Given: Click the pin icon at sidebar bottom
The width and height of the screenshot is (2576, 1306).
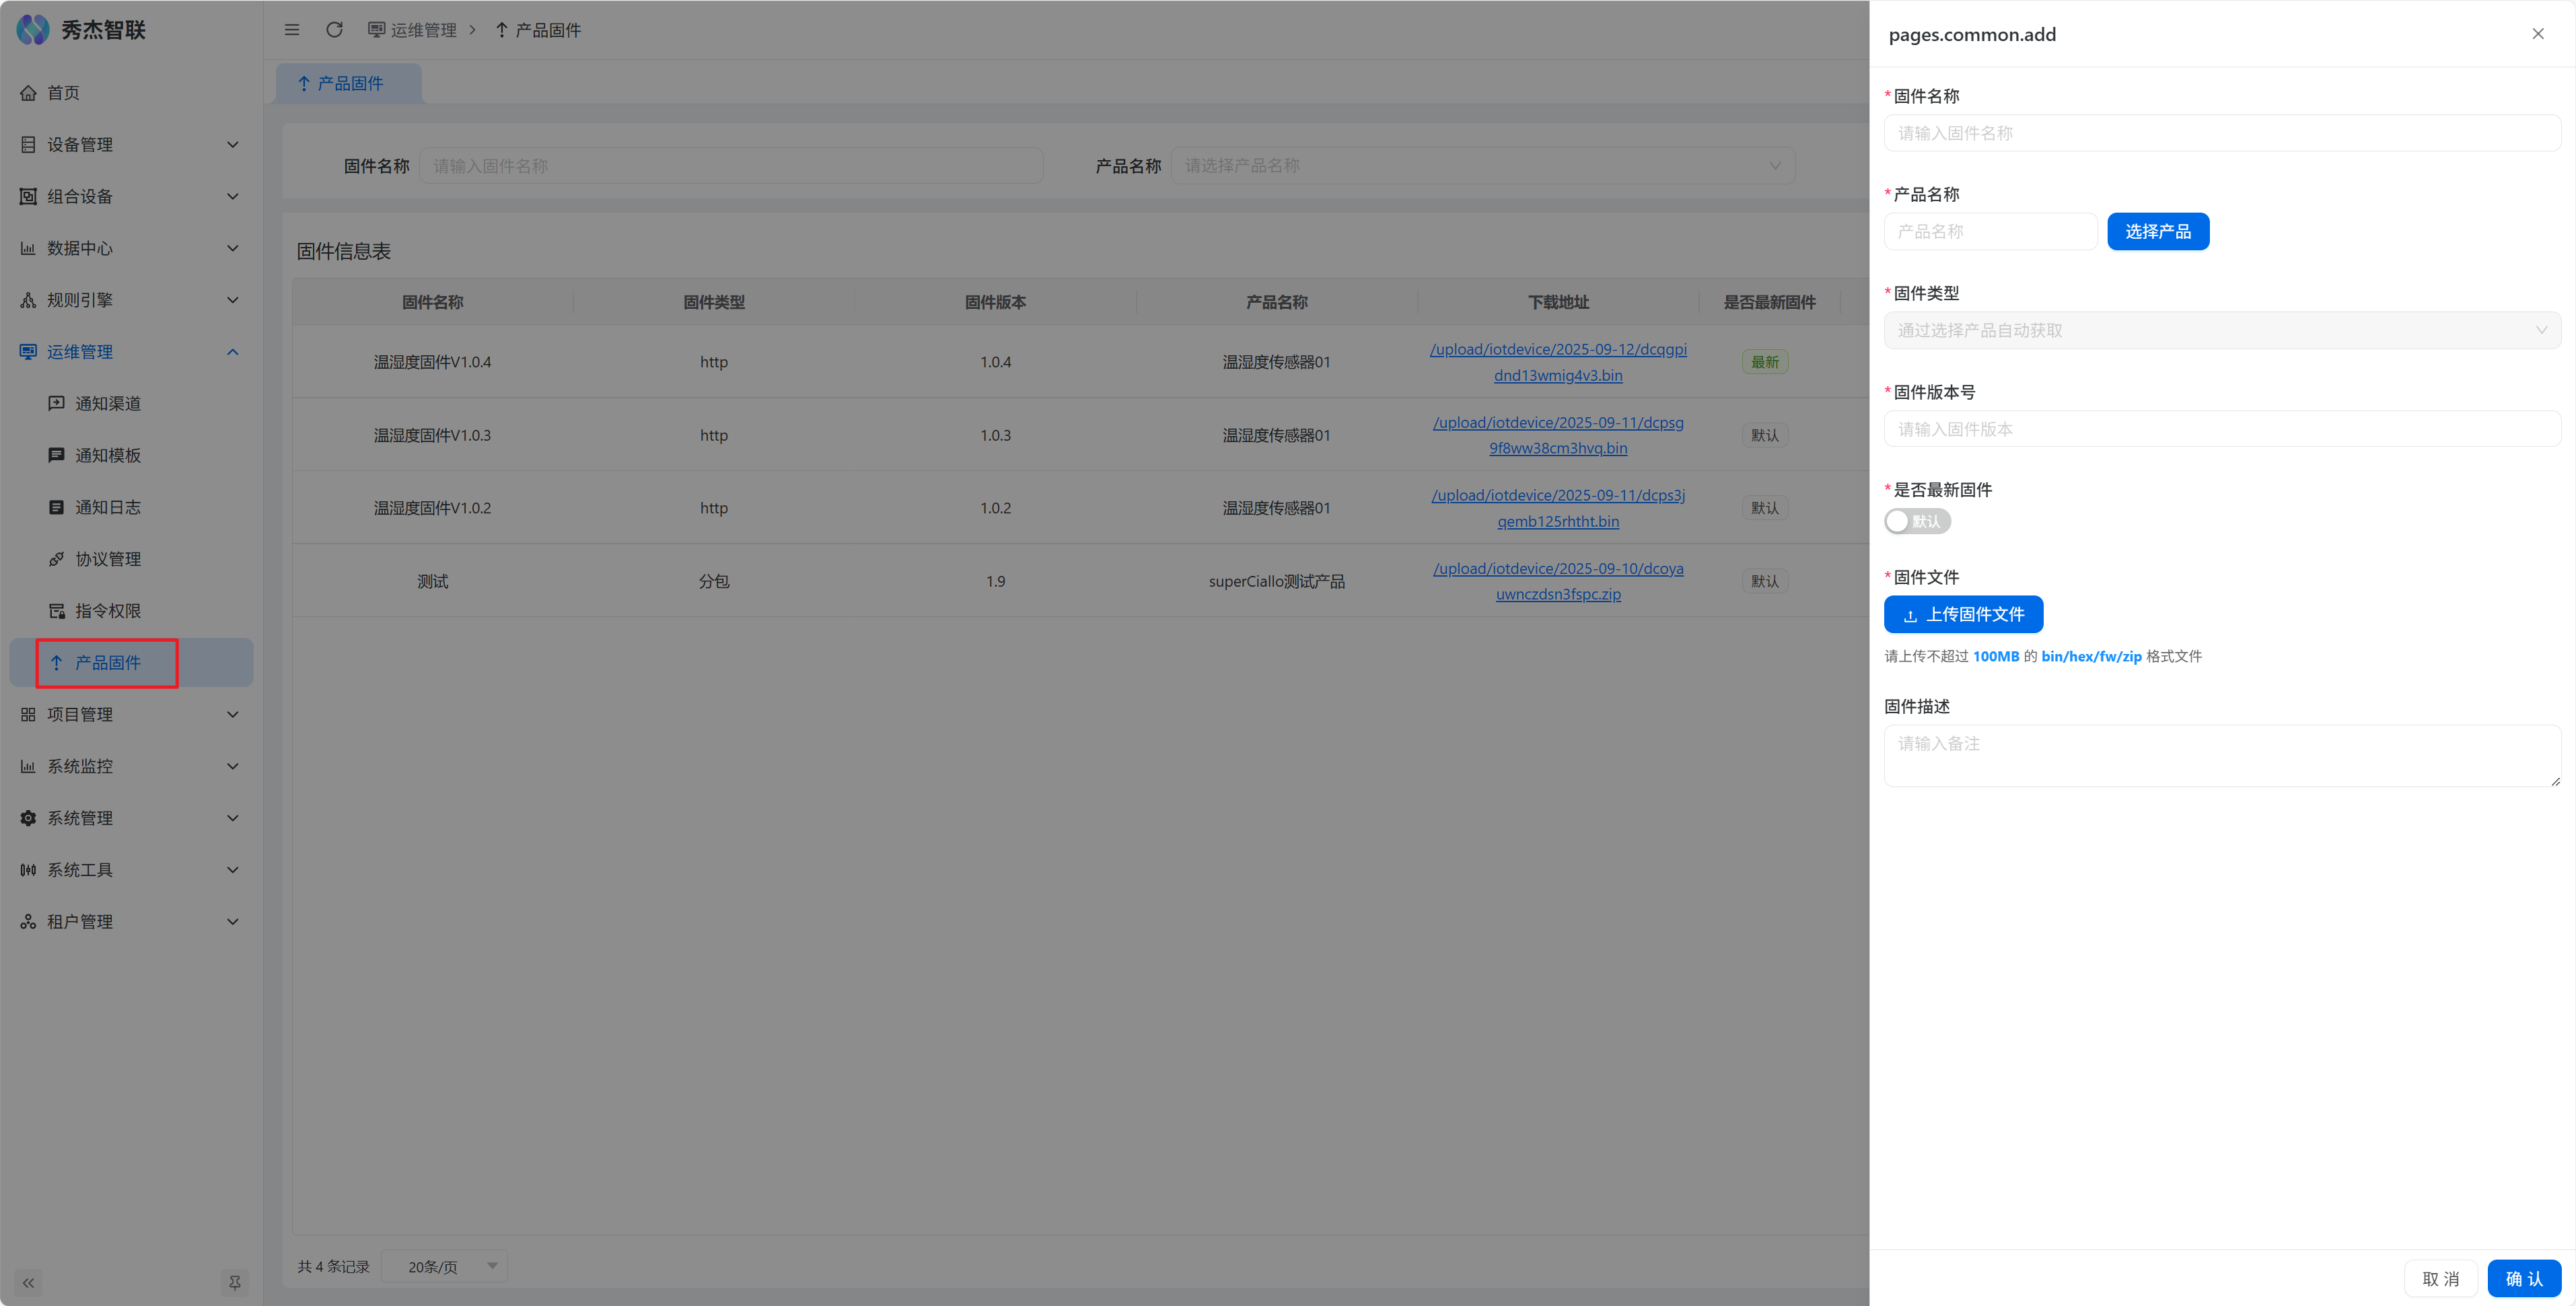Looking at the screenshot, I should click(x=234, y=1282).
